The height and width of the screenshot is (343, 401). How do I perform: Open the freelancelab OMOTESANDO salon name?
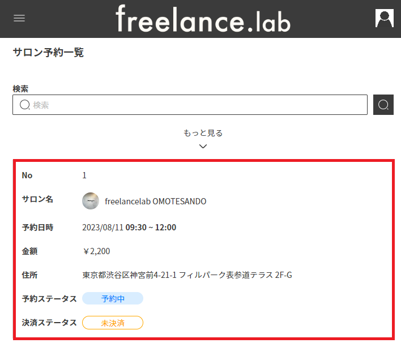click(155, 201)
